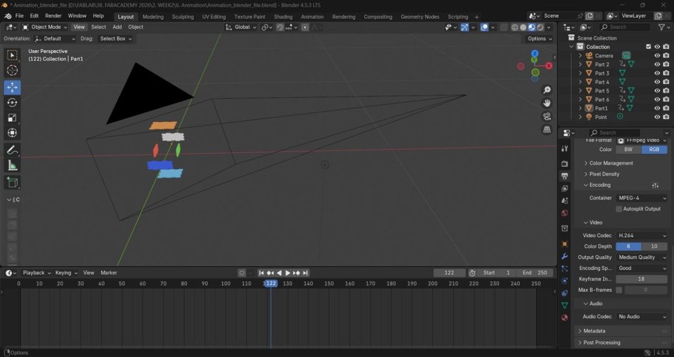
Task: Select the Annotate tool
Action: click(12, 150)
